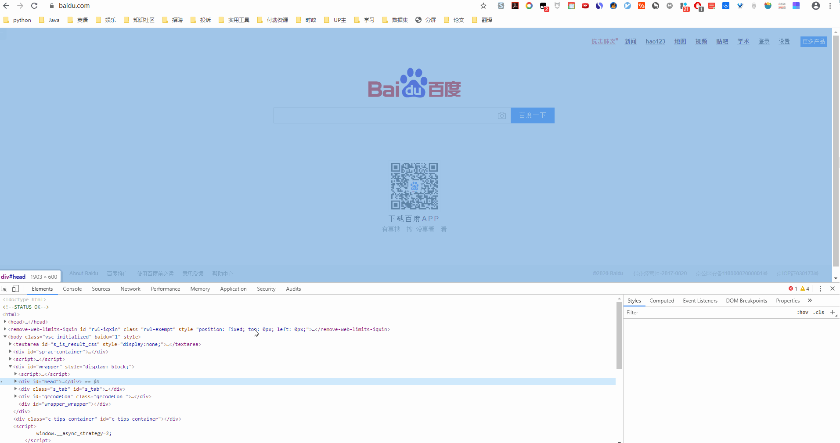Open the Performance tab
This screenshot has width=840, height=443.
click(x=166, y=289)
